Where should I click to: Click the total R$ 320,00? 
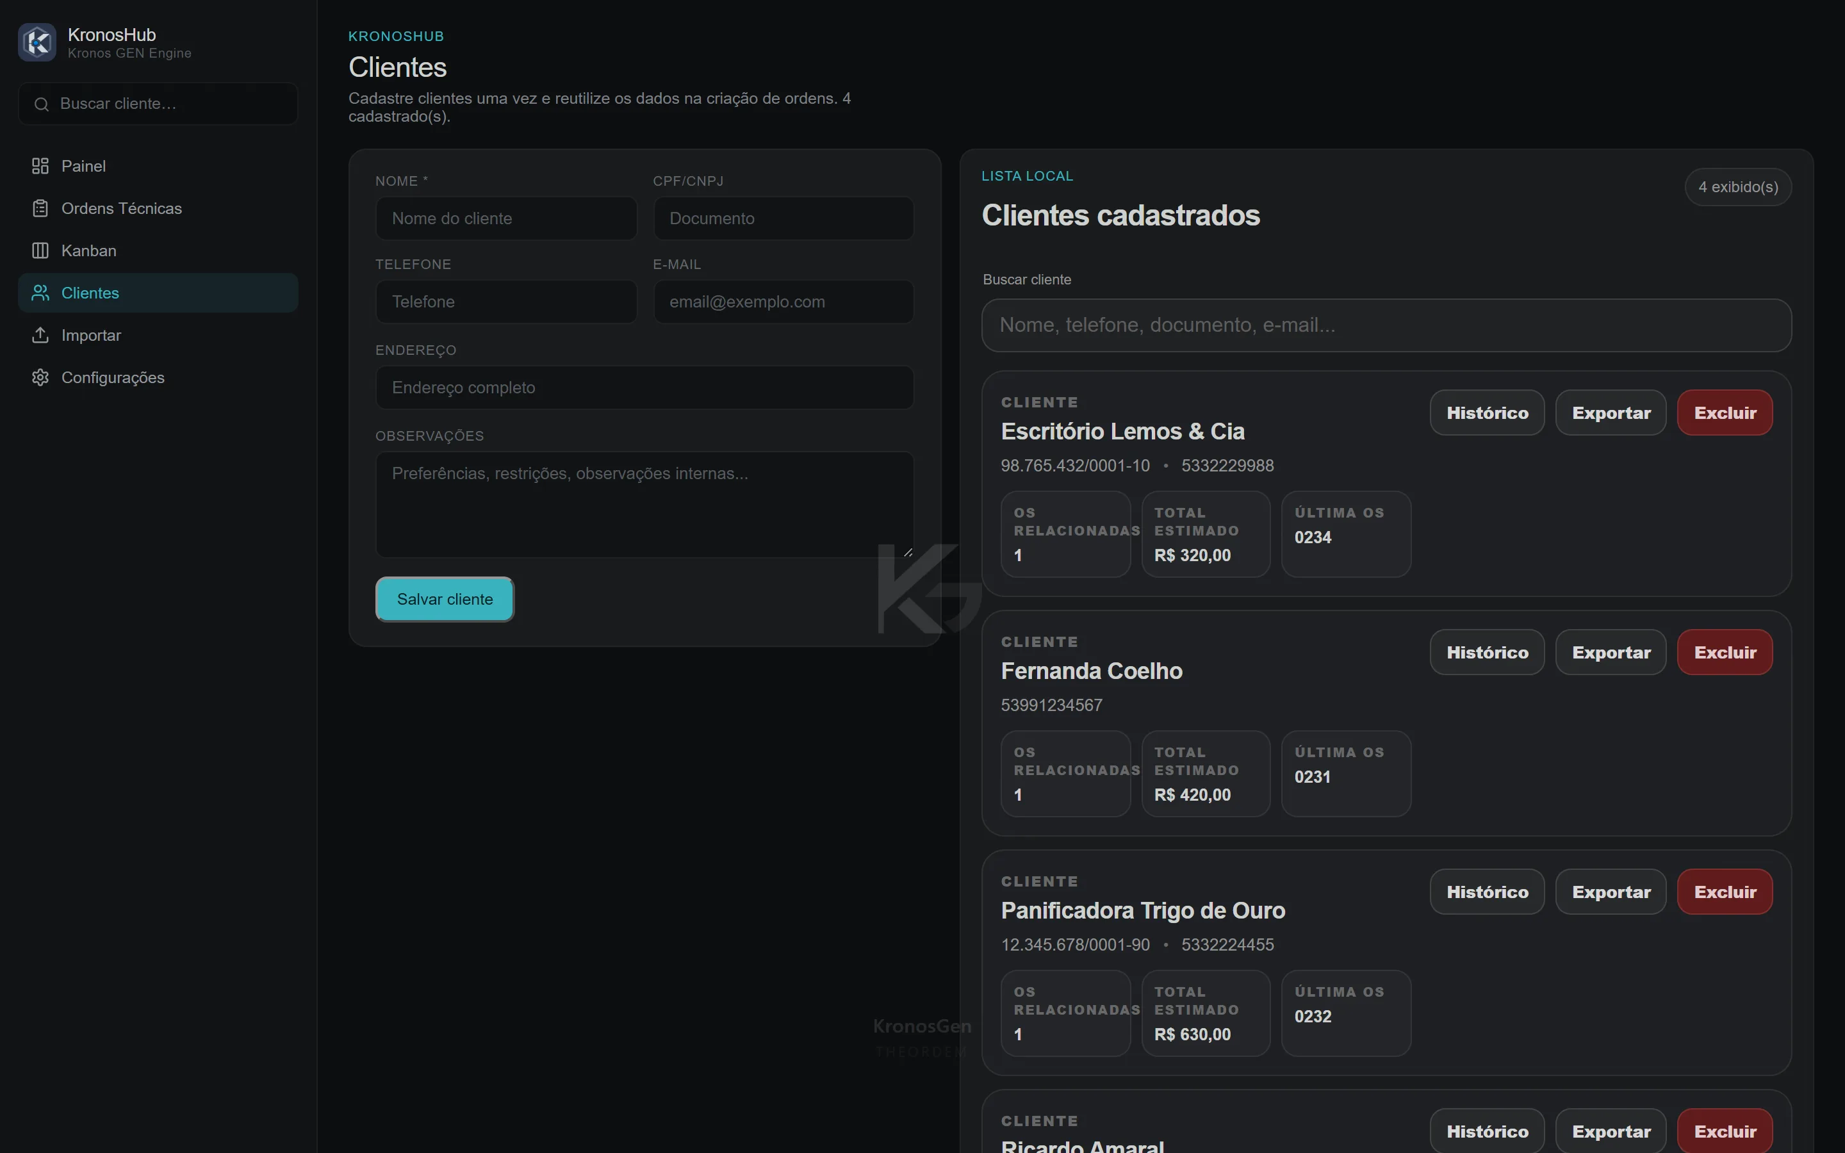click(x=1192, y=555)
